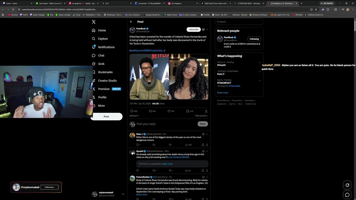Open the right photo of the woman
This screenshot has height=200, width=356.
[x=189, y=77]
